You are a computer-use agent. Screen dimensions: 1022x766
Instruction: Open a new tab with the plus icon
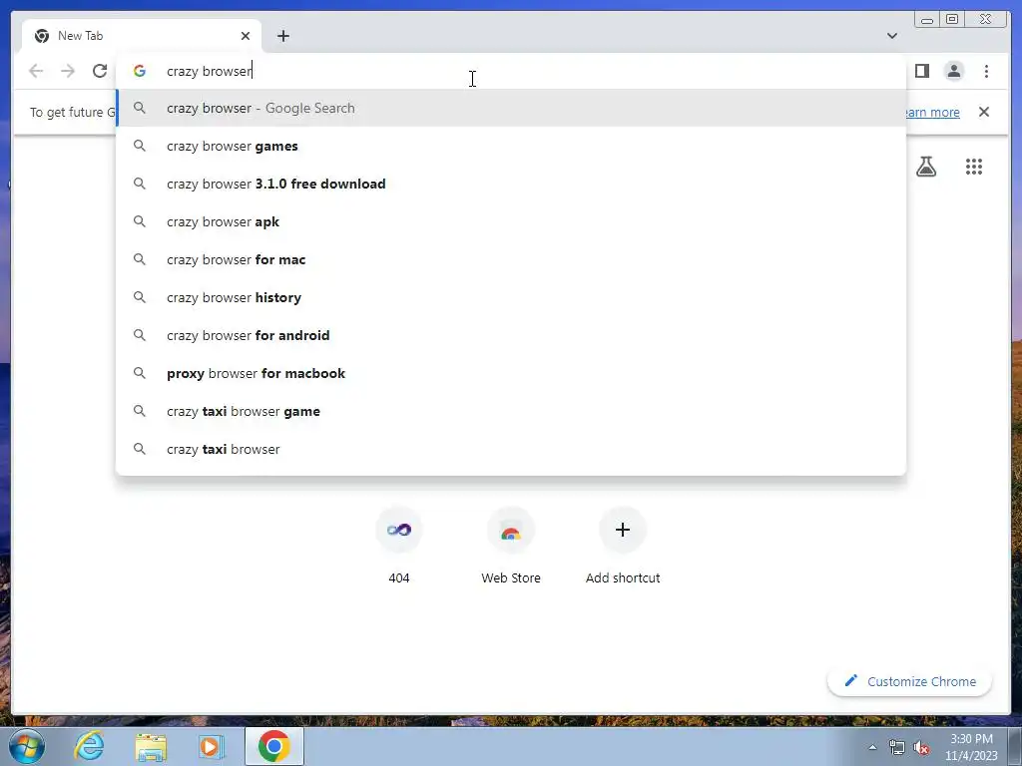click(x=282, y=36)
